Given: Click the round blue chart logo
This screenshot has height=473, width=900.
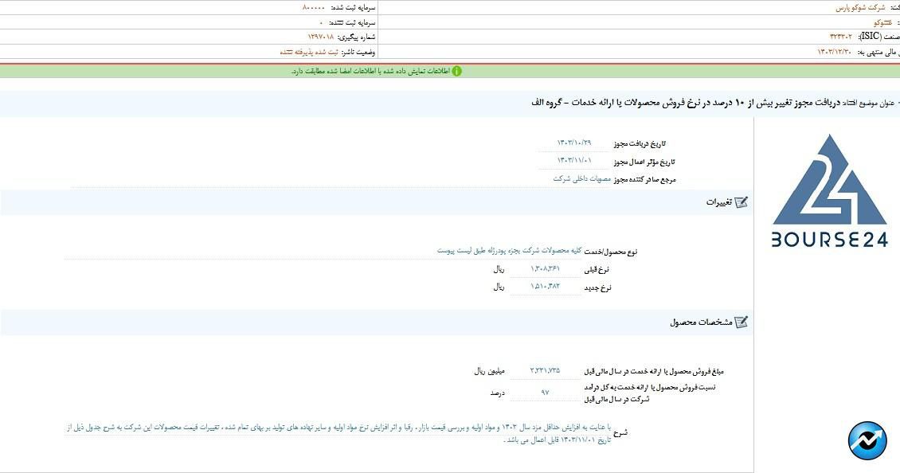Looking at the screenshot, I should click(x=867, y=440).
